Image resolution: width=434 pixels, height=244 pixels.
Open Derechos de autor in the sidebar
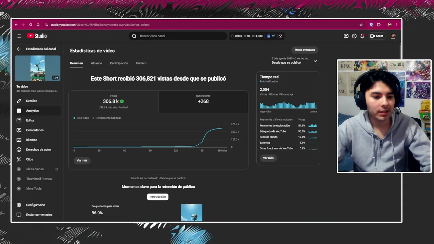(x=38, y=149)
